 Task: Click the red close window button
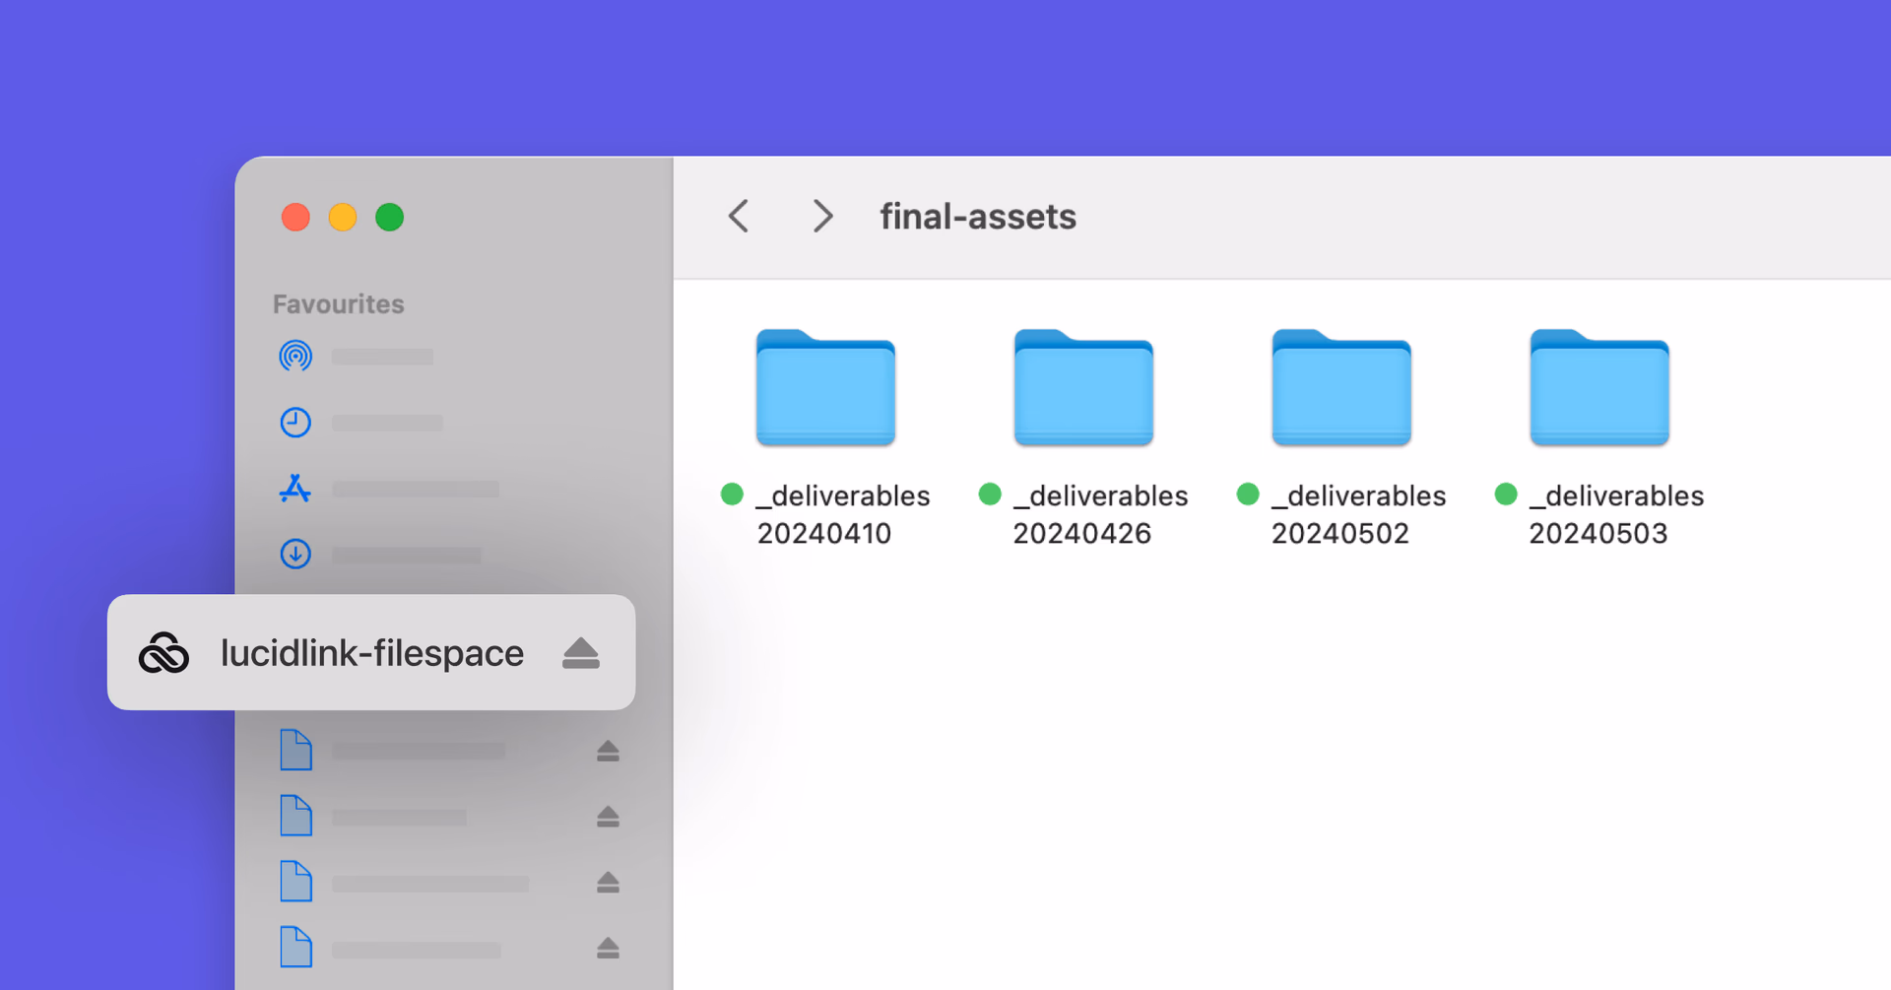click(x=295, y=217)
